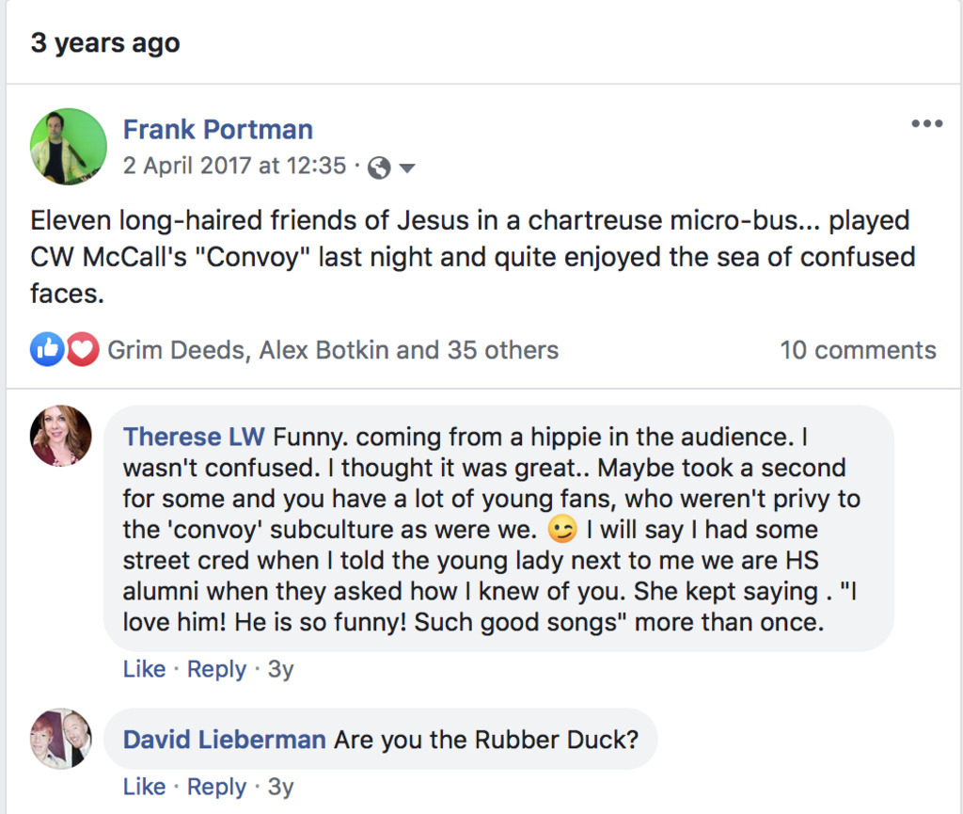Open David Lieberman's avatar photo
963x814 pixels.
61,739
